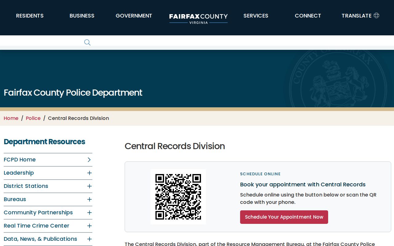This screenshot has width=394, height=246.
Task: Open the Real Time Crime Center link
Action: (x=36, y=226)
